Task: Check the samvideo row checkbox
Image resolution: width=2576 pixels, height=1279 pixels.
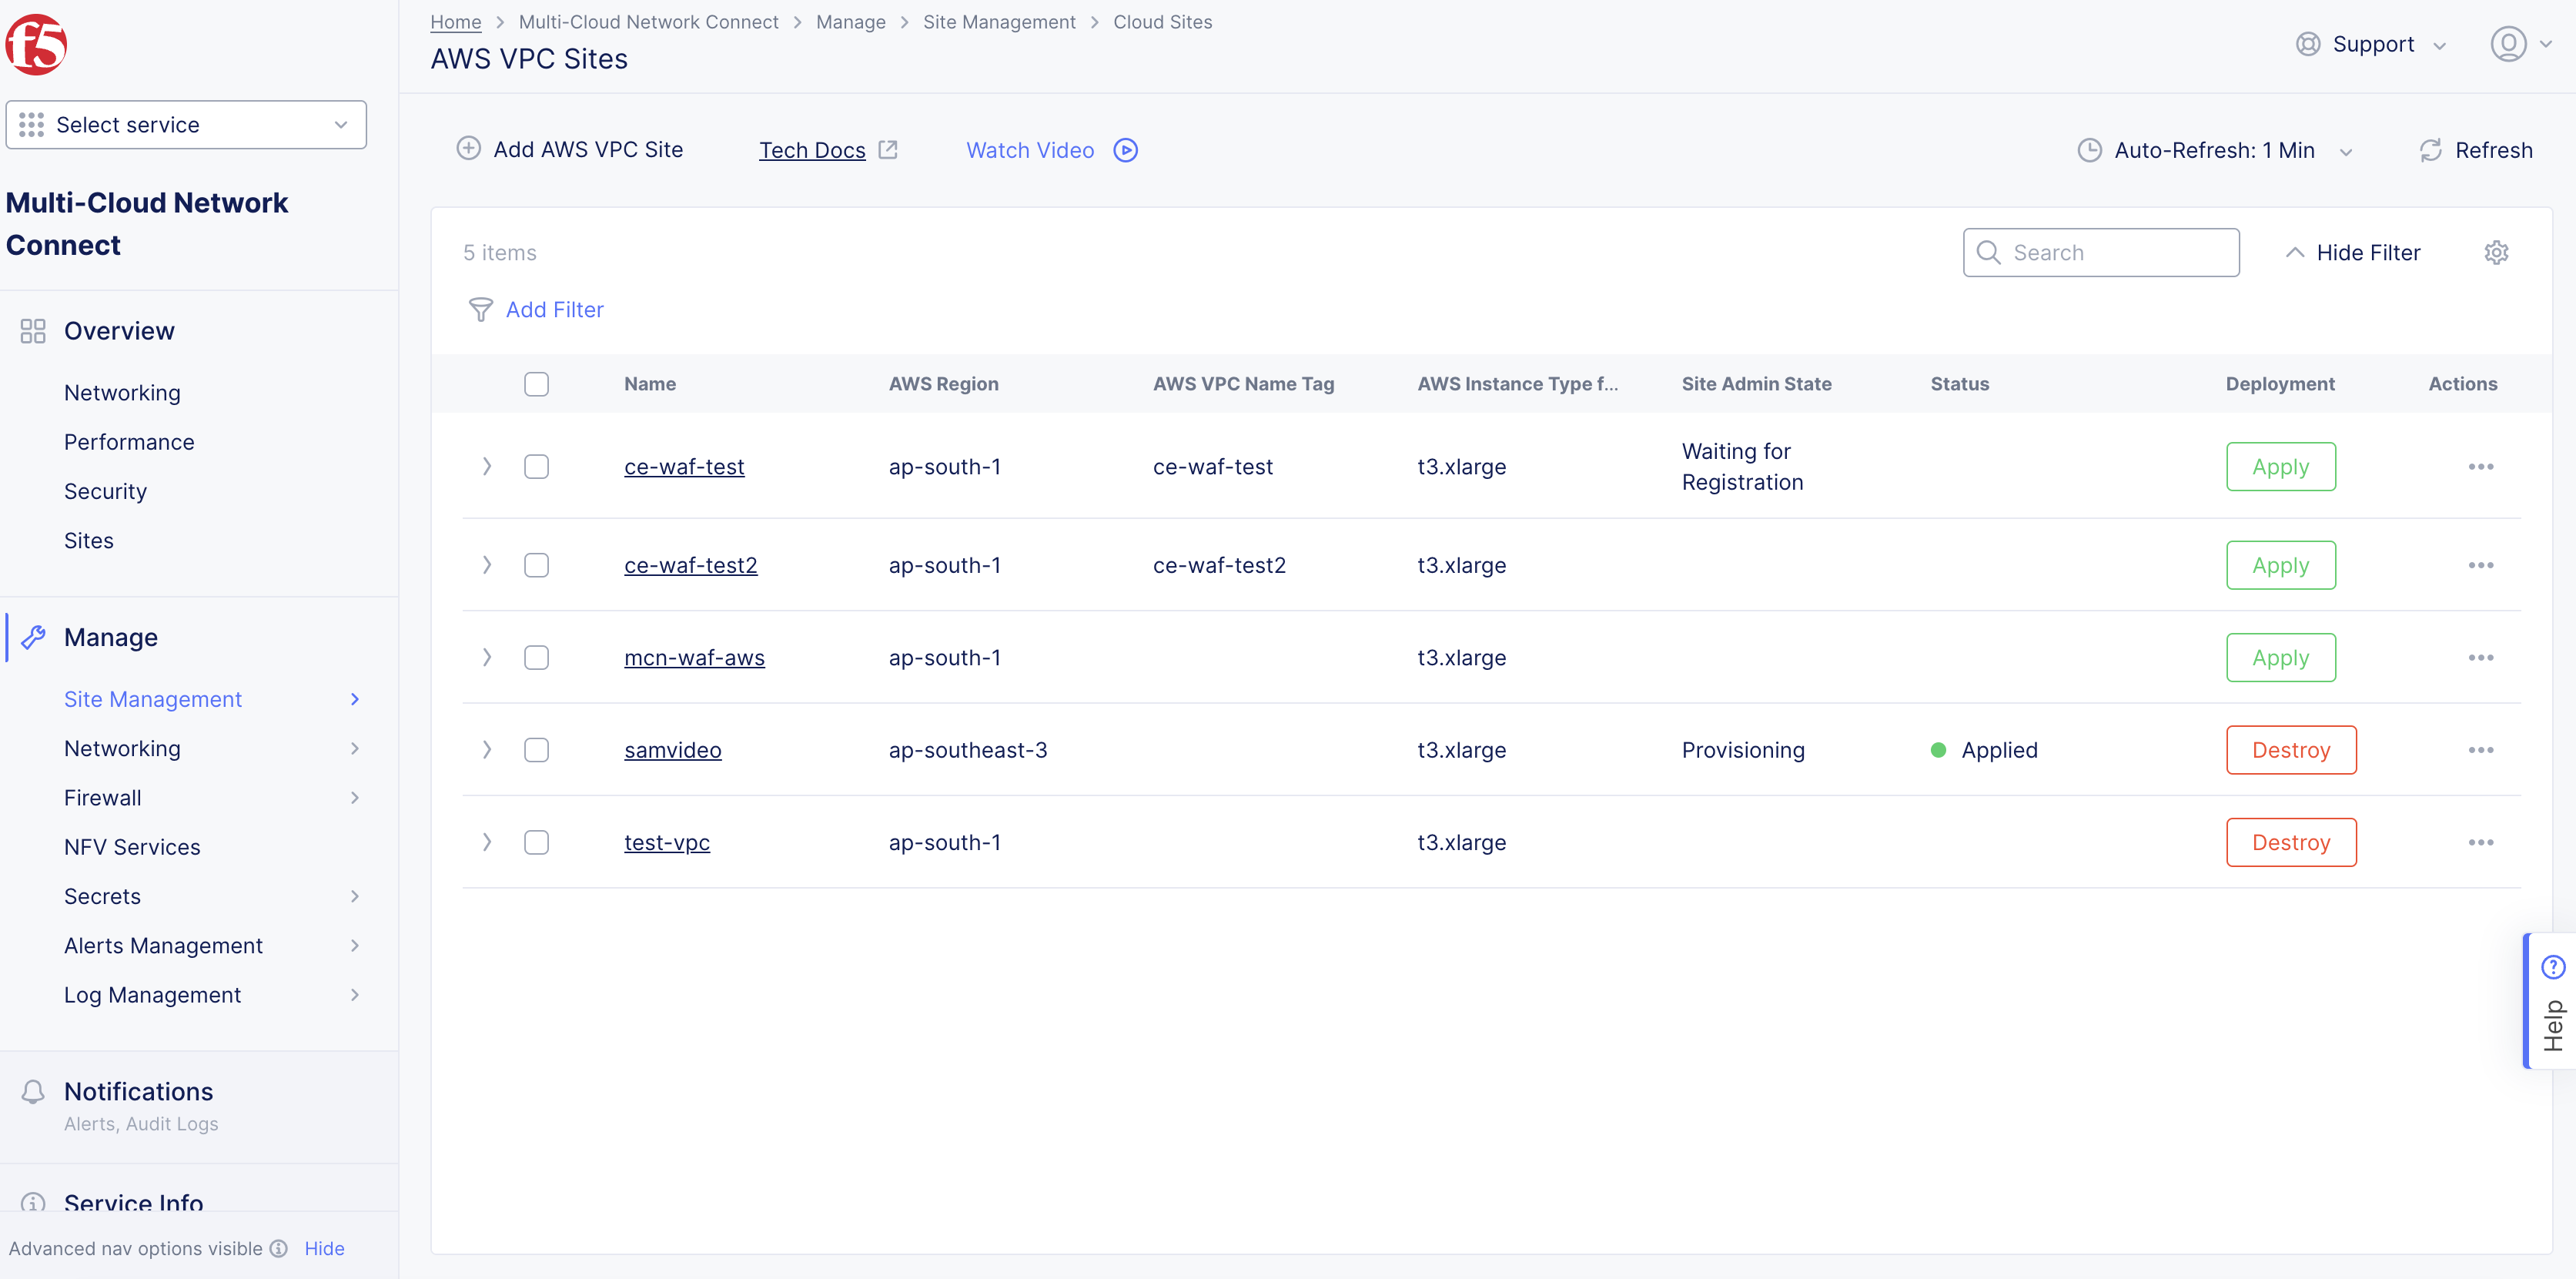Action: click(536, 749)
